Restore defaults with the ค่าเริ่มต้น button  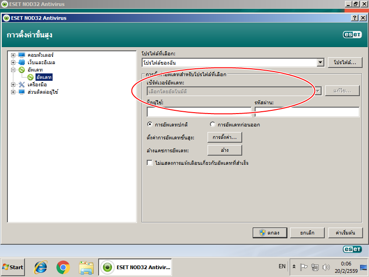click(x=345, y=233)
